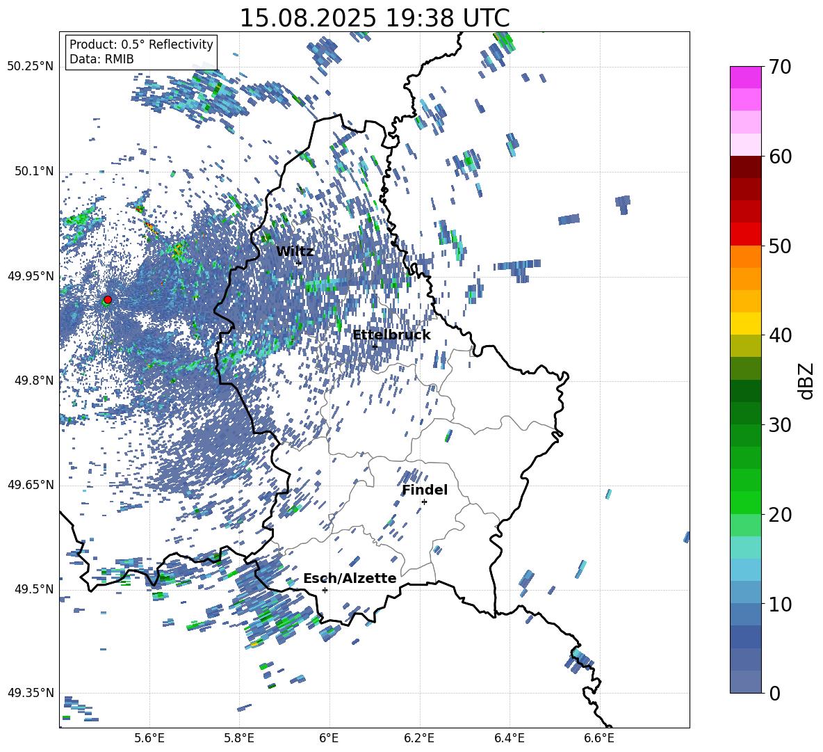Click the 6°E longitude label
823x752 pixels.
click(329, 738)
